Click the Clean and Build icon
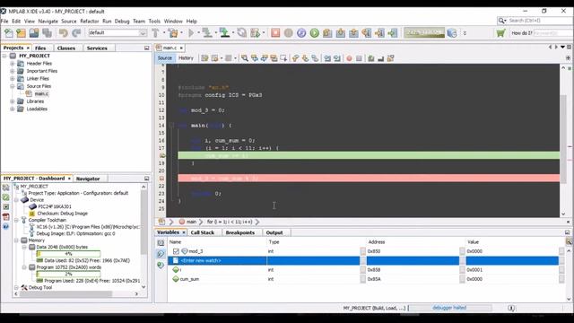This screenshot has height=323, width=574. click(173, 33)
